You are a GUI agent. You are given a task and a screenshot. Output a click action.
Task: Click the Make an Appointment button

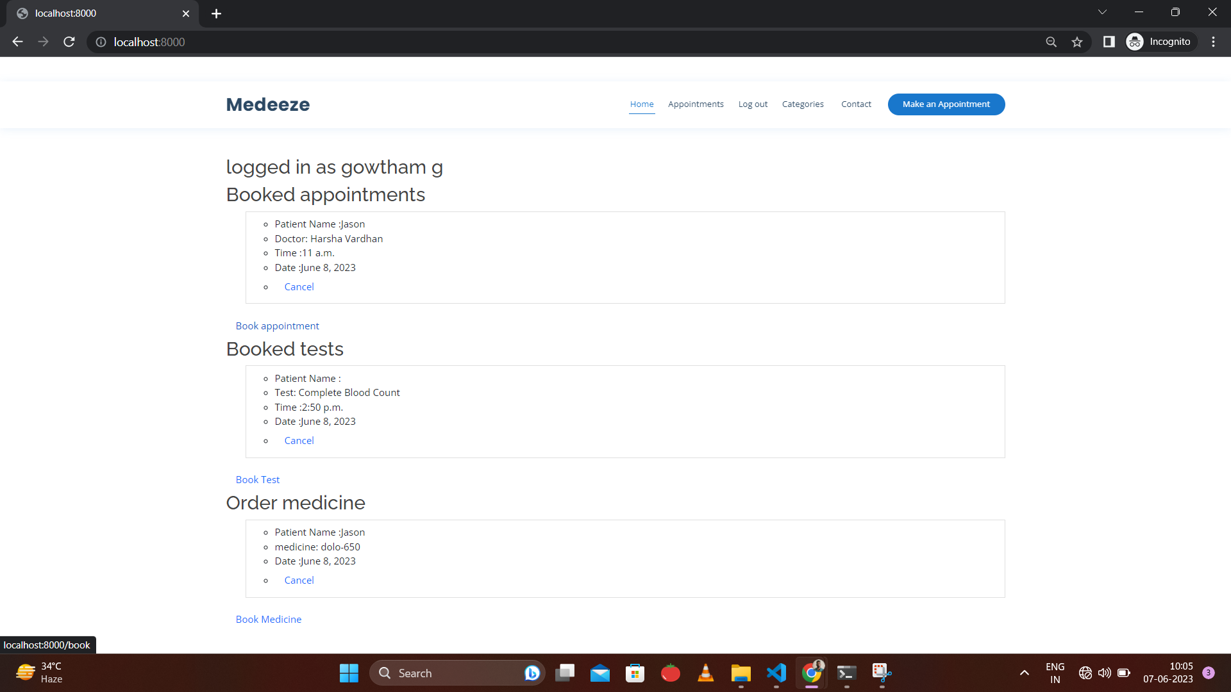(x=946, y=104)
